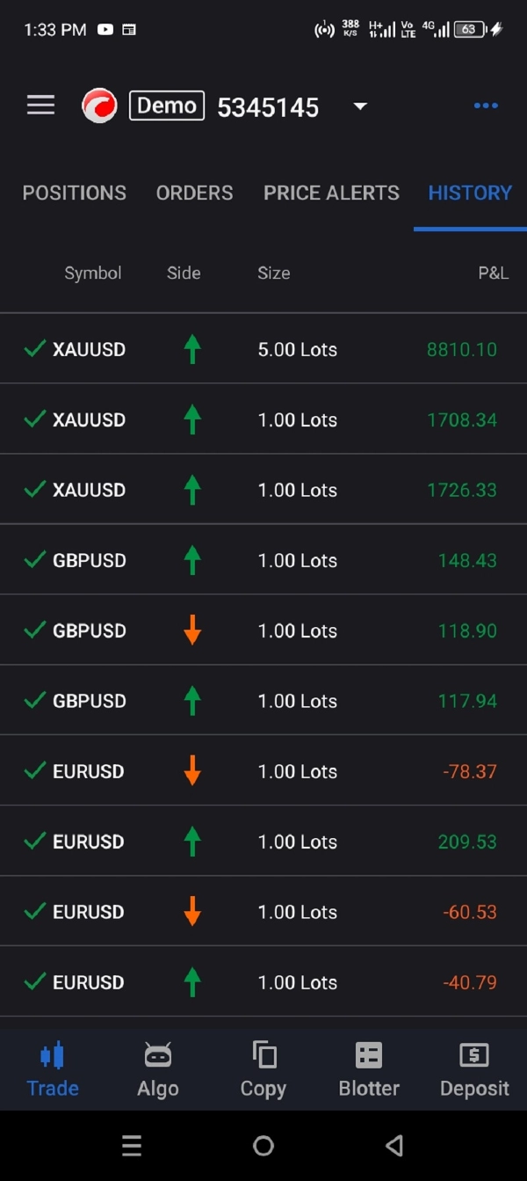Viewport: 527px width, 1181px height.
Task: Open the Copy trading icon
Action: click(263, 1054)
